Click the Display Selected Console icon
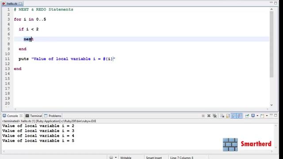 [x=253, y=116]
